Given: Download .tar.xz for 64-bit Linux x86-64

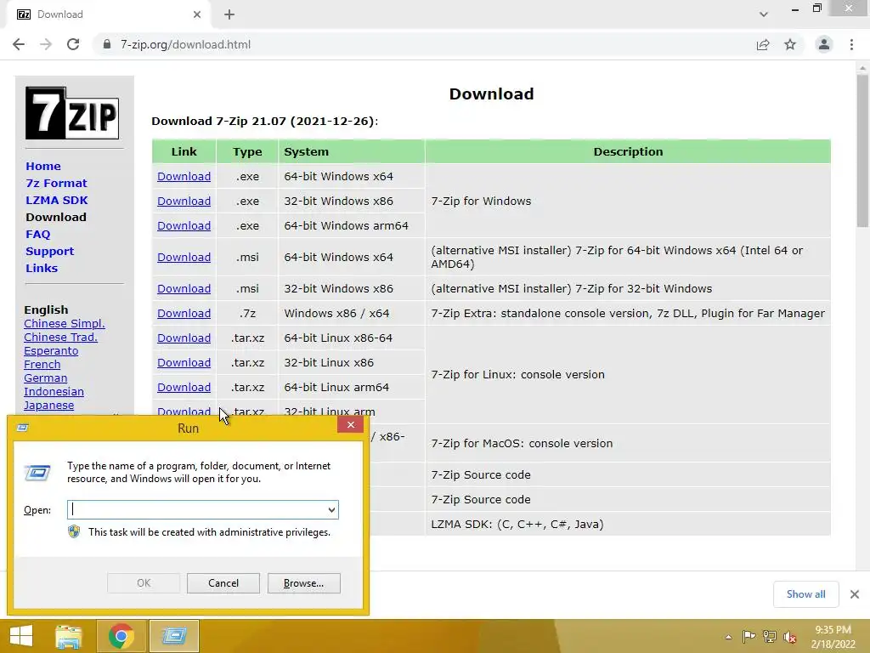Looking at the screenshot, I should (x=184, y=338).
